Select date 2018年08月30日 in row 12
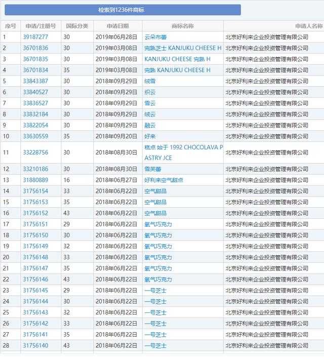Screen dimensions: 324x357 (x=116, y=169)
